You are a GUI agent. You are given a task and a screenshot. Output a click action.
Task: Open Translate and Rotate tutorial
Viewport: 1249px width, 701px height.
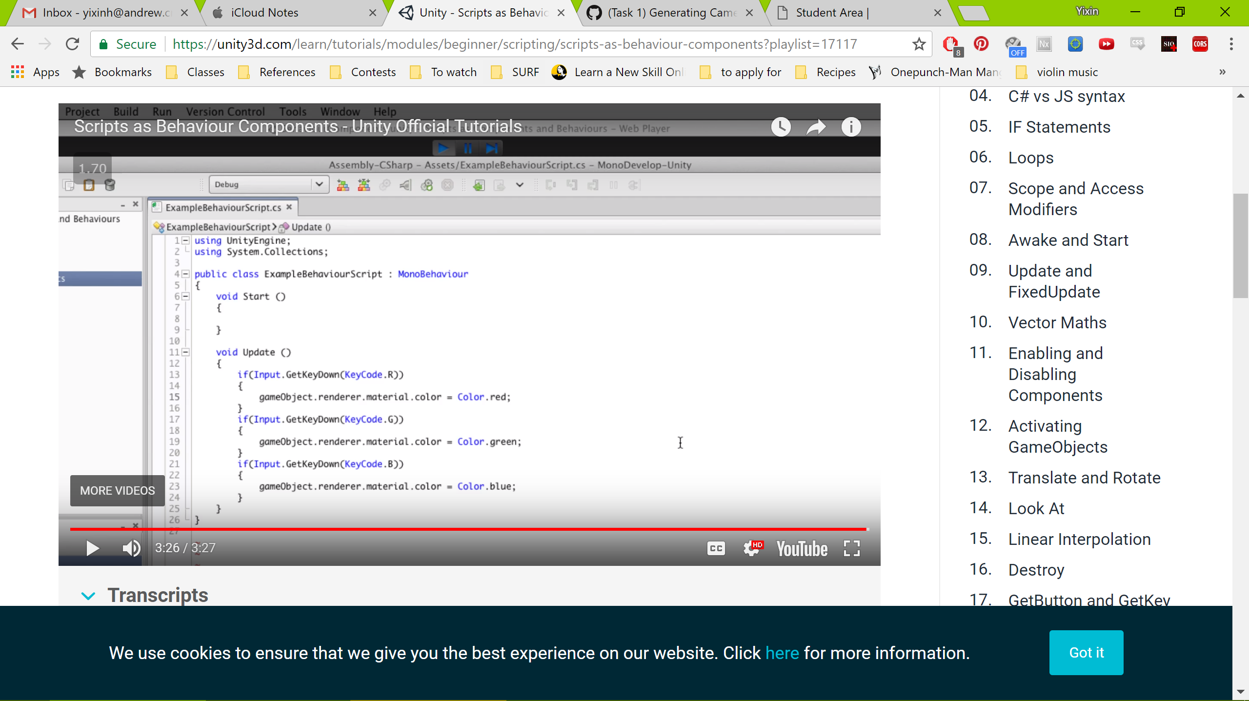pos(1084,478)
